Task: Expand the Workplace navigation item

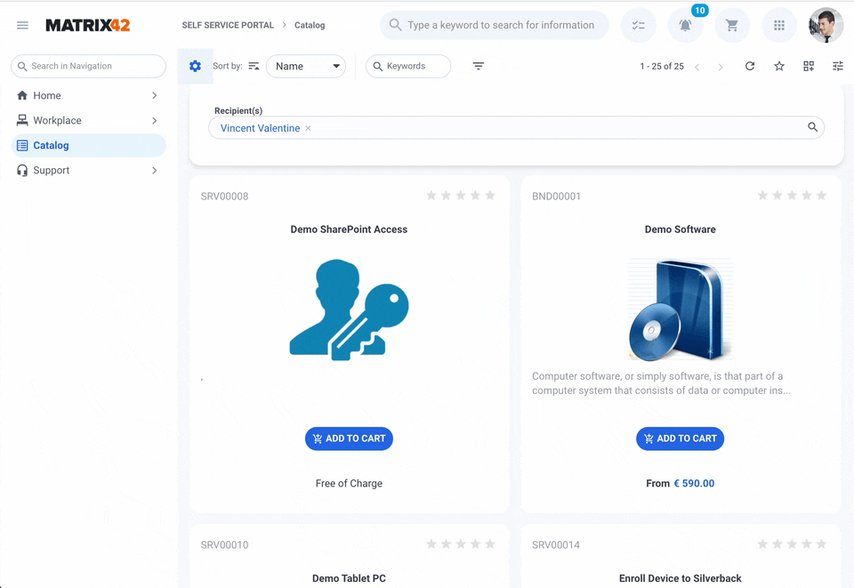Action: tap(155, 120)
